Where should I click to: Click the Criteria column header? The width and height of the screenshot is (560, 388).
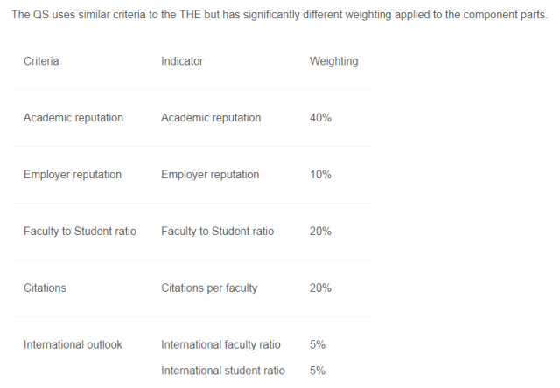click(41, 61)
